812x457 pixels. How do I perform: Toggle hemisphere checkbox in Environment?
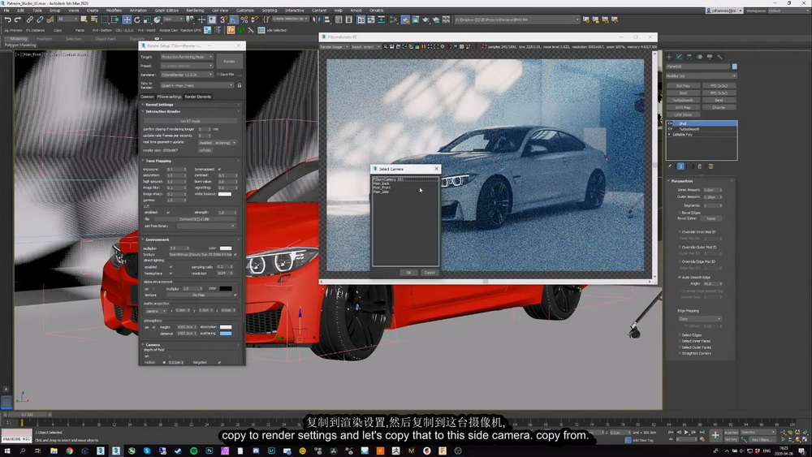[171, 273]
